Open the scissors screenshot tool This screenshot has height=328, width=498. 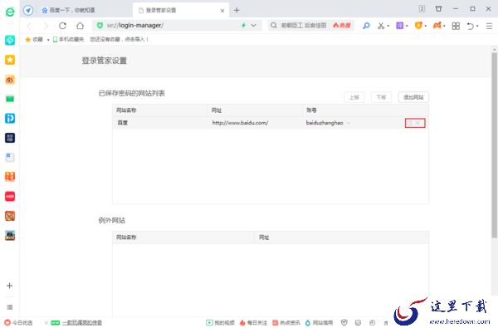pyautogui.click(x=381, y=26)
